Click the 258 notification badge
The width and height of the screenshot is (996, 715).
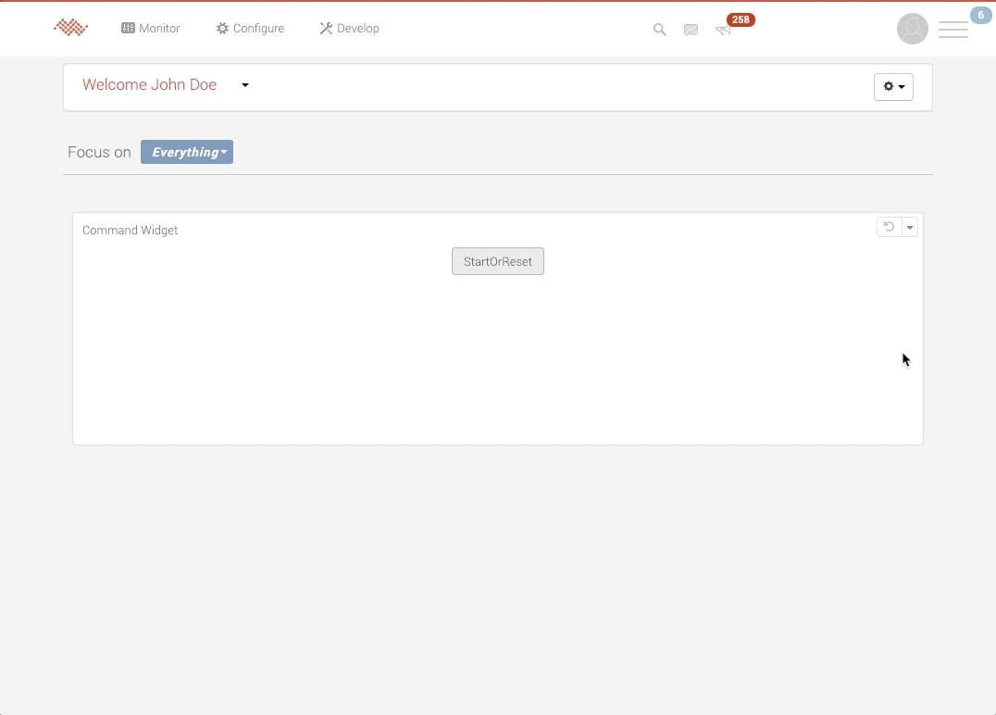point(741,19)
